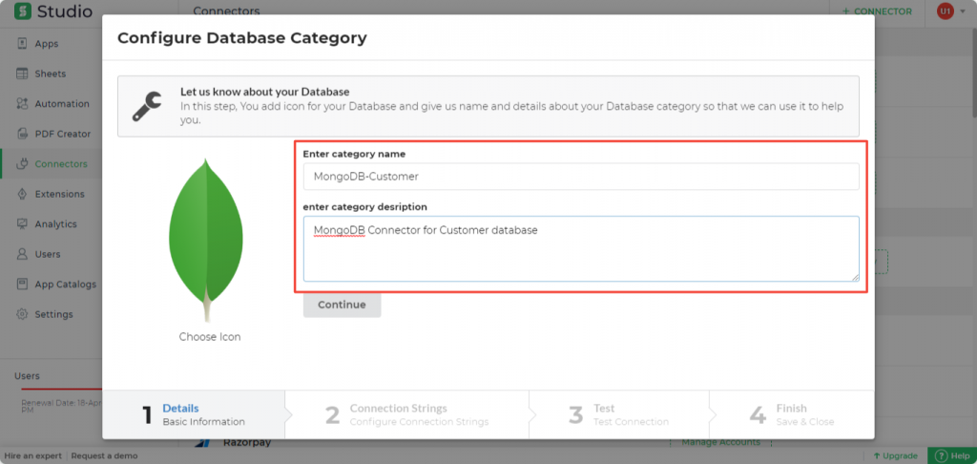Open Sheets via its sidebar icon
The width and height of the screenshot is (977, 464).
click(x=21, y=74)
